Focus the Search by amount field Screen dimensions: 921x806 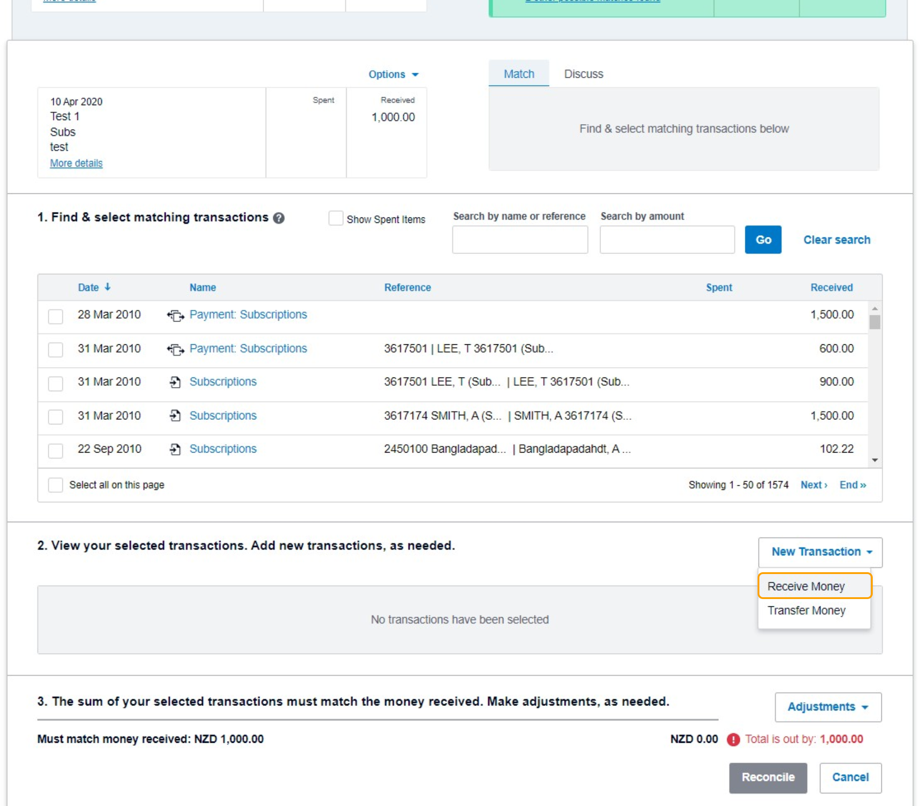coord(667,240)
